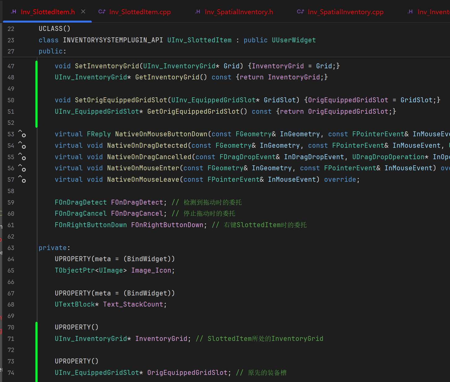The height and width of the screenshot is (382, 450).
Task: Click the Image_Icon member variable
Action: pyautogui.click(x=151, y=270)
